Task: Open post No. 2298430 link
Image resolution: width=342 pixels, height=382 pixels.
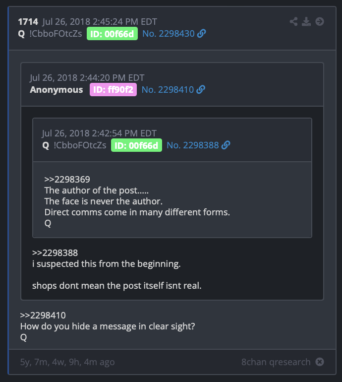Action: point(169,34)
